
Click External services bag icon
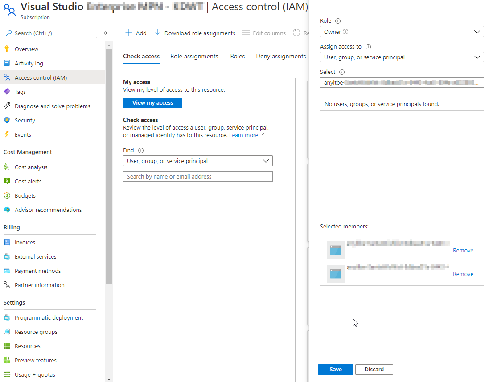[7, 256]
